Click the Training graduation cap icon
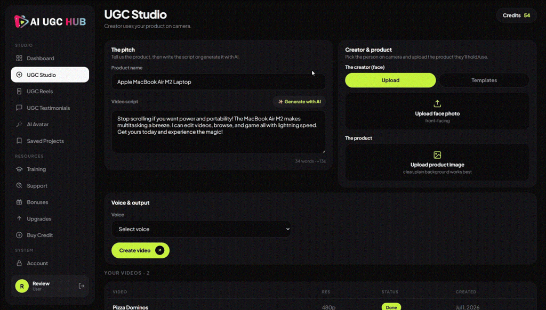 [x=19, y=169]
